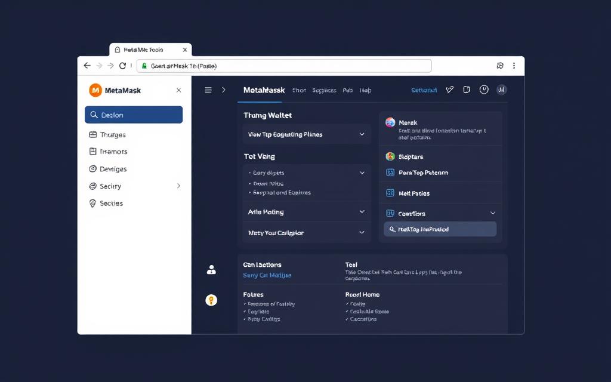
Task: Click the Dewt IVibe list item
Action: (x=269, y=183)
